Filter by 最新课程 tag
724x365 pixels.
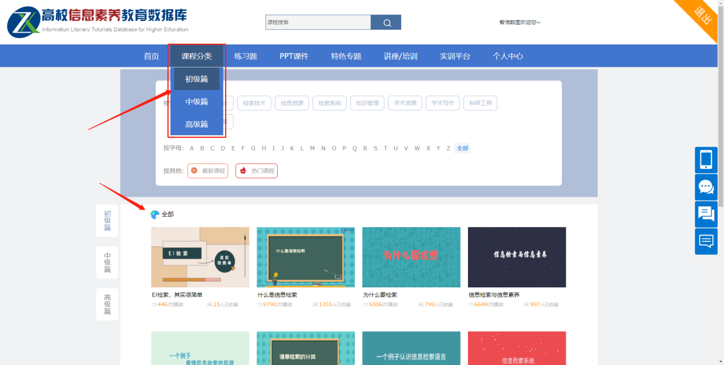point(207,171)
